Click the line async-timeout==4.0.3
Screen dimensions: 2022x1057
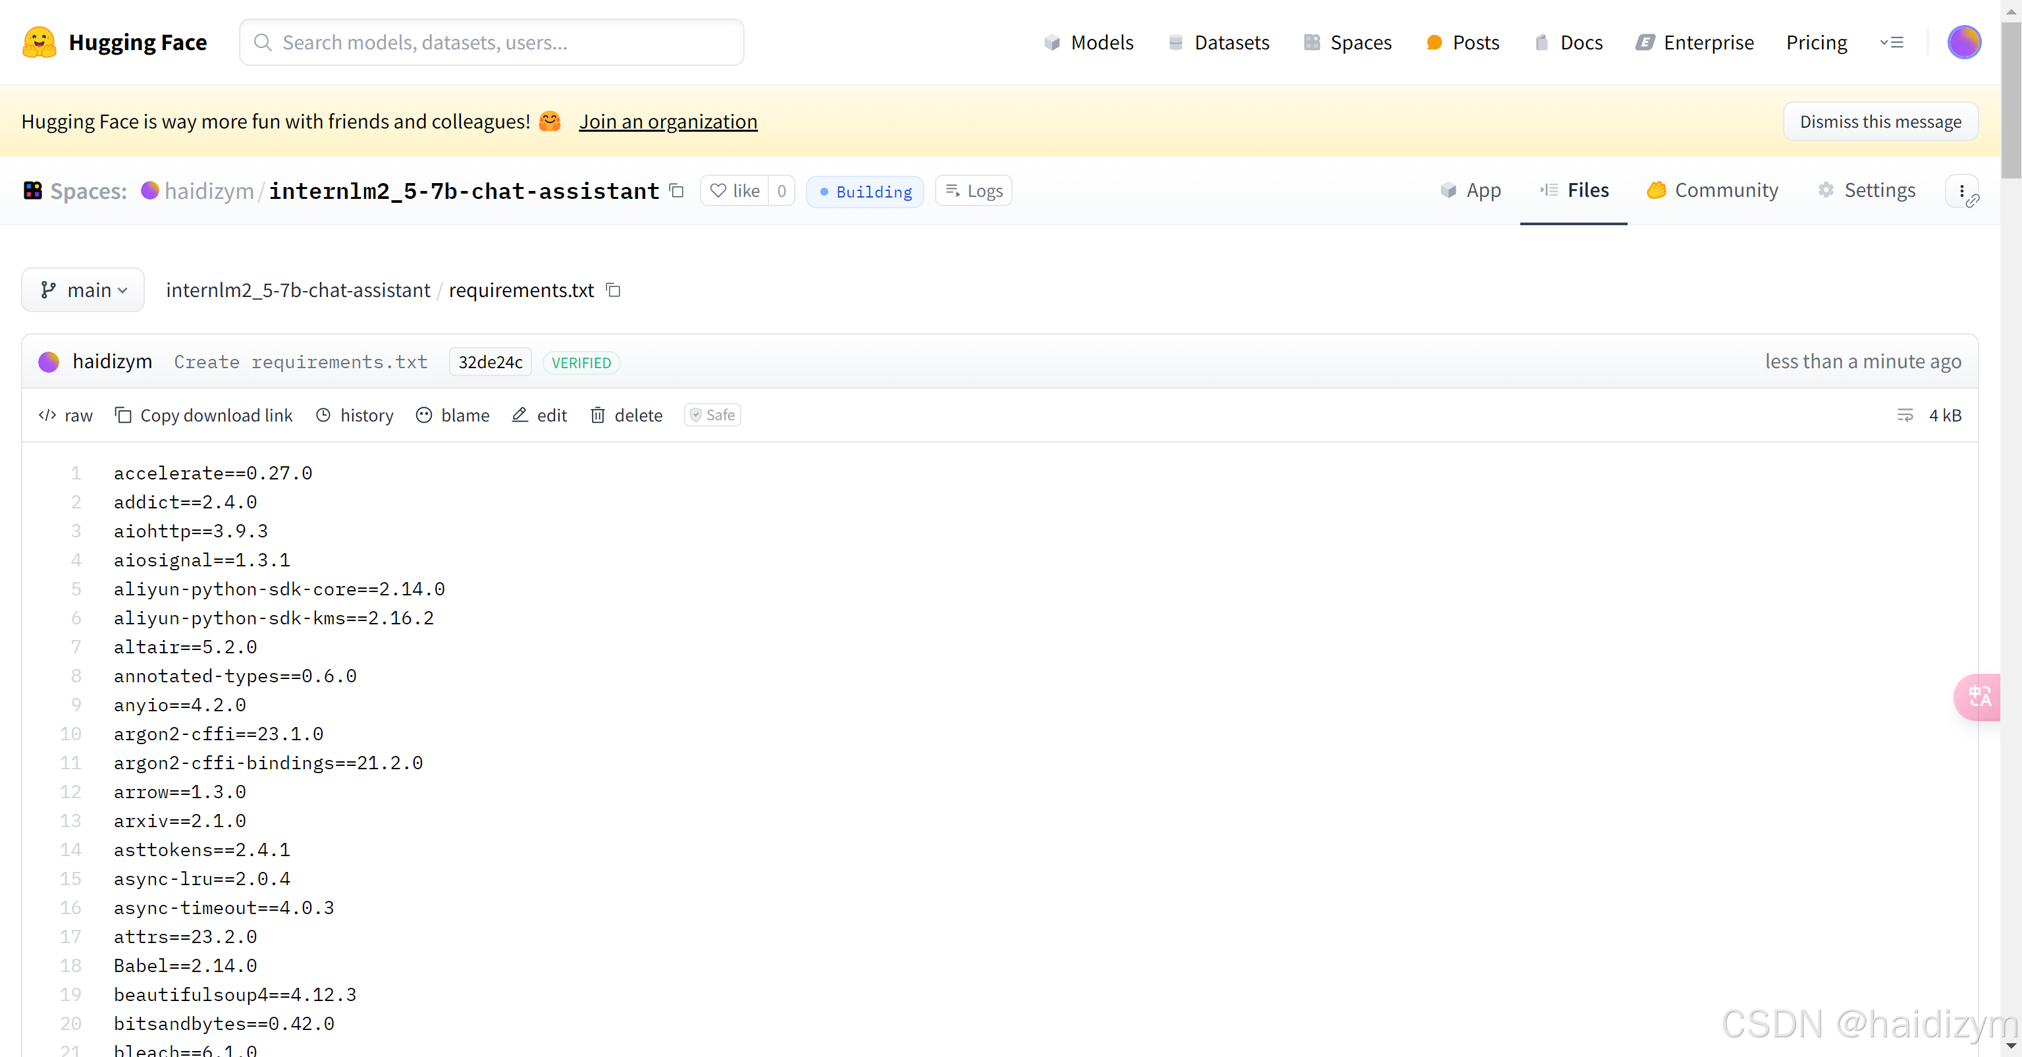pos(224,908)
